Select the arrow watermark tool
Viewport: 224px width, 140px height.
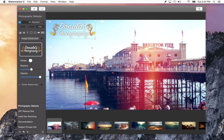39,33
